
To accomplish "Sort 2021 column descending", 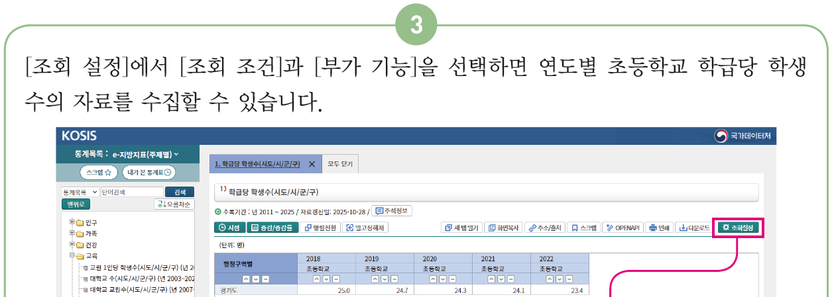I will pyautogui.click(x=501, y=279).
